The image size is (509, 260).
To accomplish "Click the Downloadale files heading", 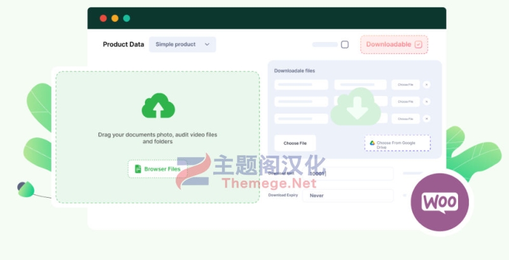I will click(x=295, y=71).
